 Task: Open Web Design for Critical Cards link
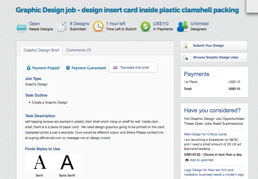pyautogui.click(x=205, y=134)
